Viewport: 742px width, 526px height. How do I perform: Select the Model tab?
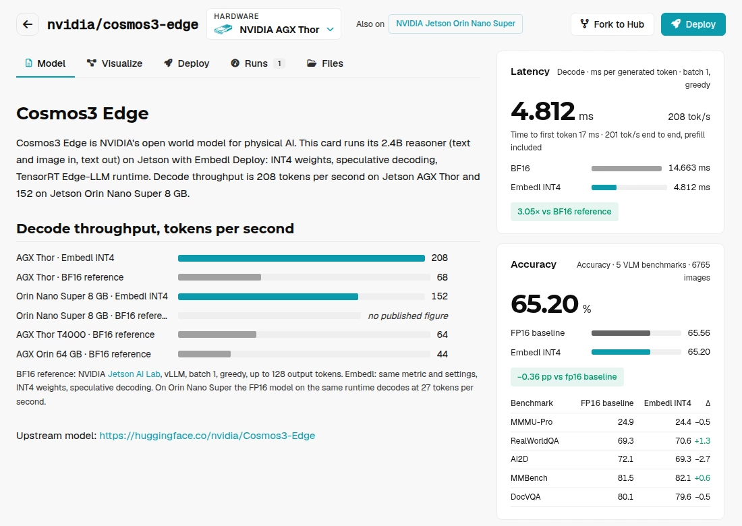45,63
